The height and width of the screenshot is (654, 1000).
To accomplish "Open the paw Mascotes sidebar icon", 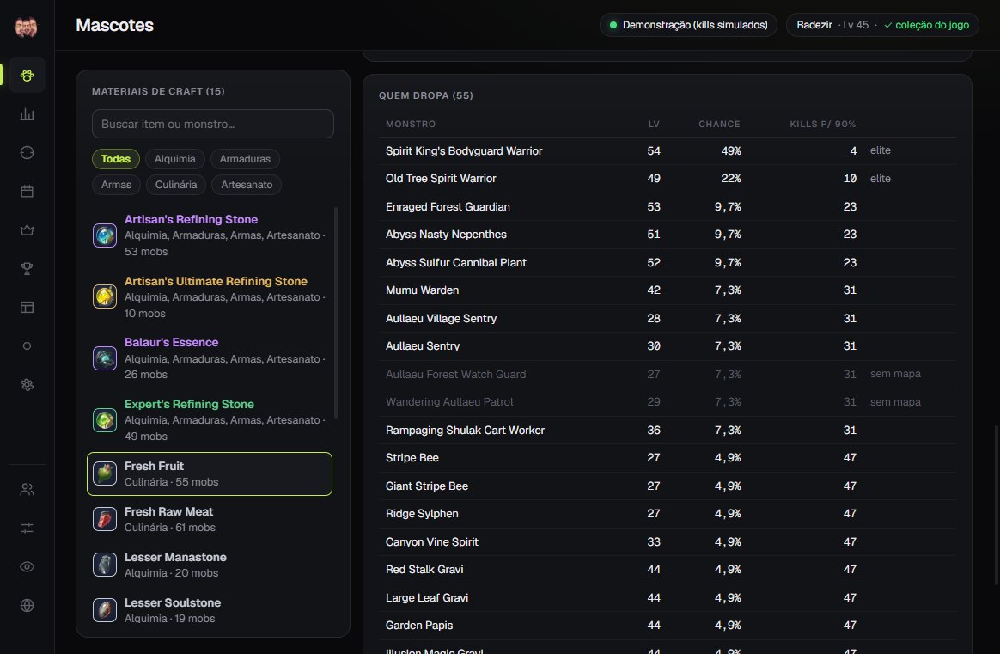I will click(x=27, y=76).
